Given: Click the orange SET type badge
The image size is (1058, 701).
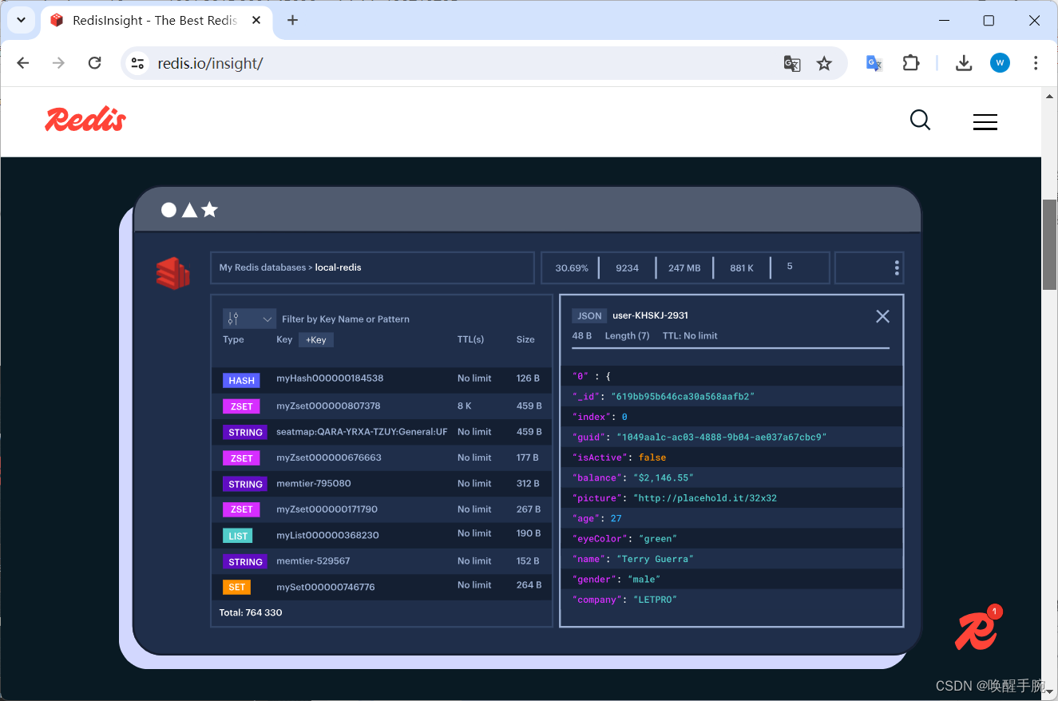Looking at the screenshot, I should tap(236, 587).
